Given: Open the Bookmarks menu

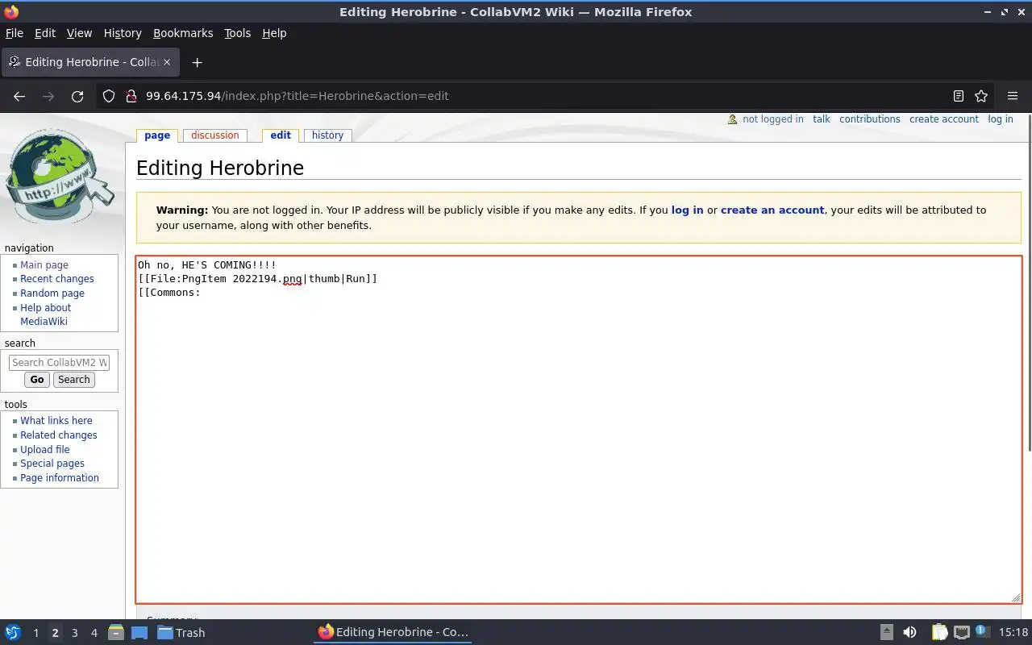Looking at the screenshot, I should [183, 33].
